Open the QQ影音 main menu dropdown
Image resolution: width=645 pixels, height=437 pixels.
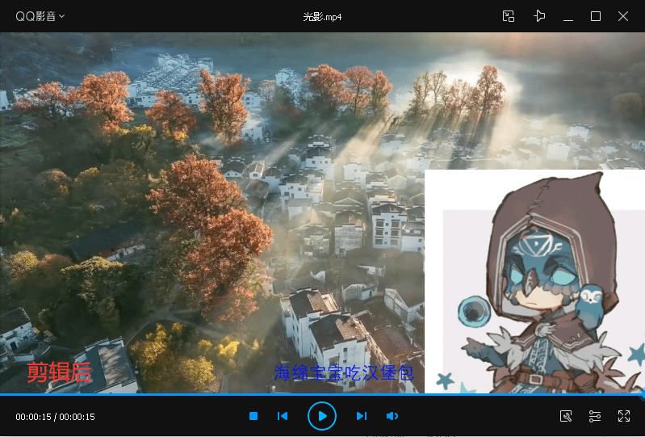pos(40,16)
